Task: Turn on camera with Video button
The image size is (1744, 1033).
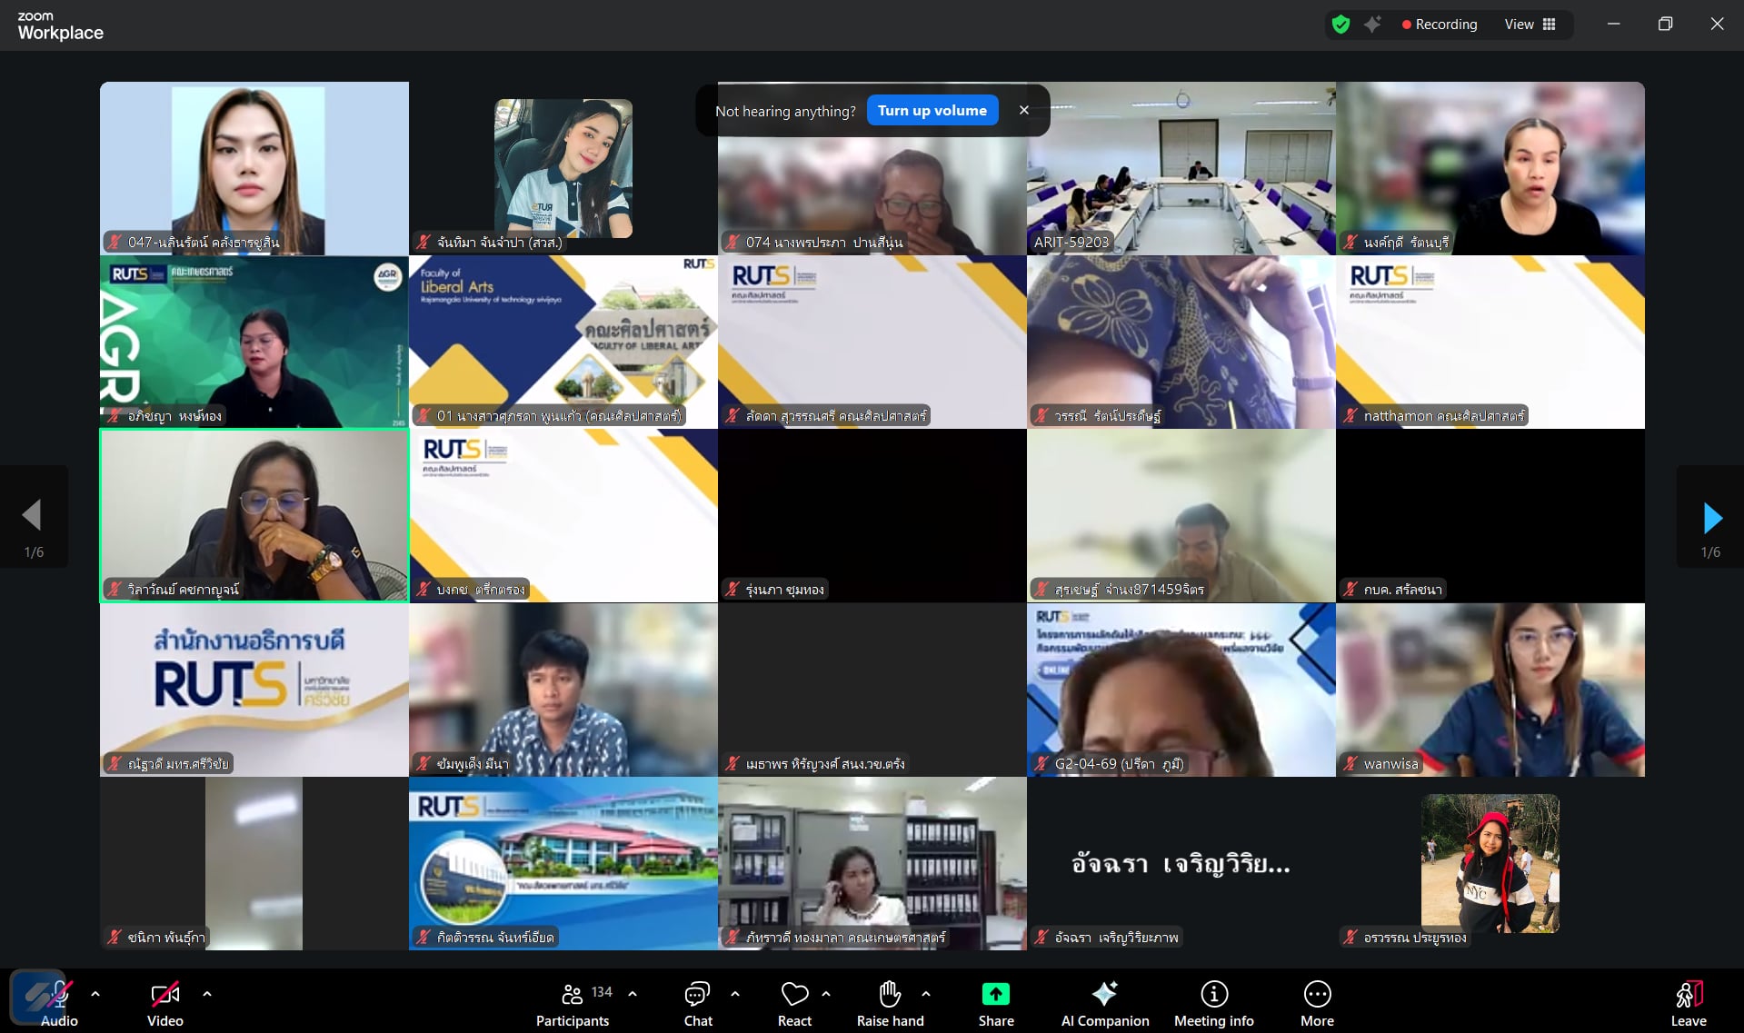Action: click(x=165, y=1003)
